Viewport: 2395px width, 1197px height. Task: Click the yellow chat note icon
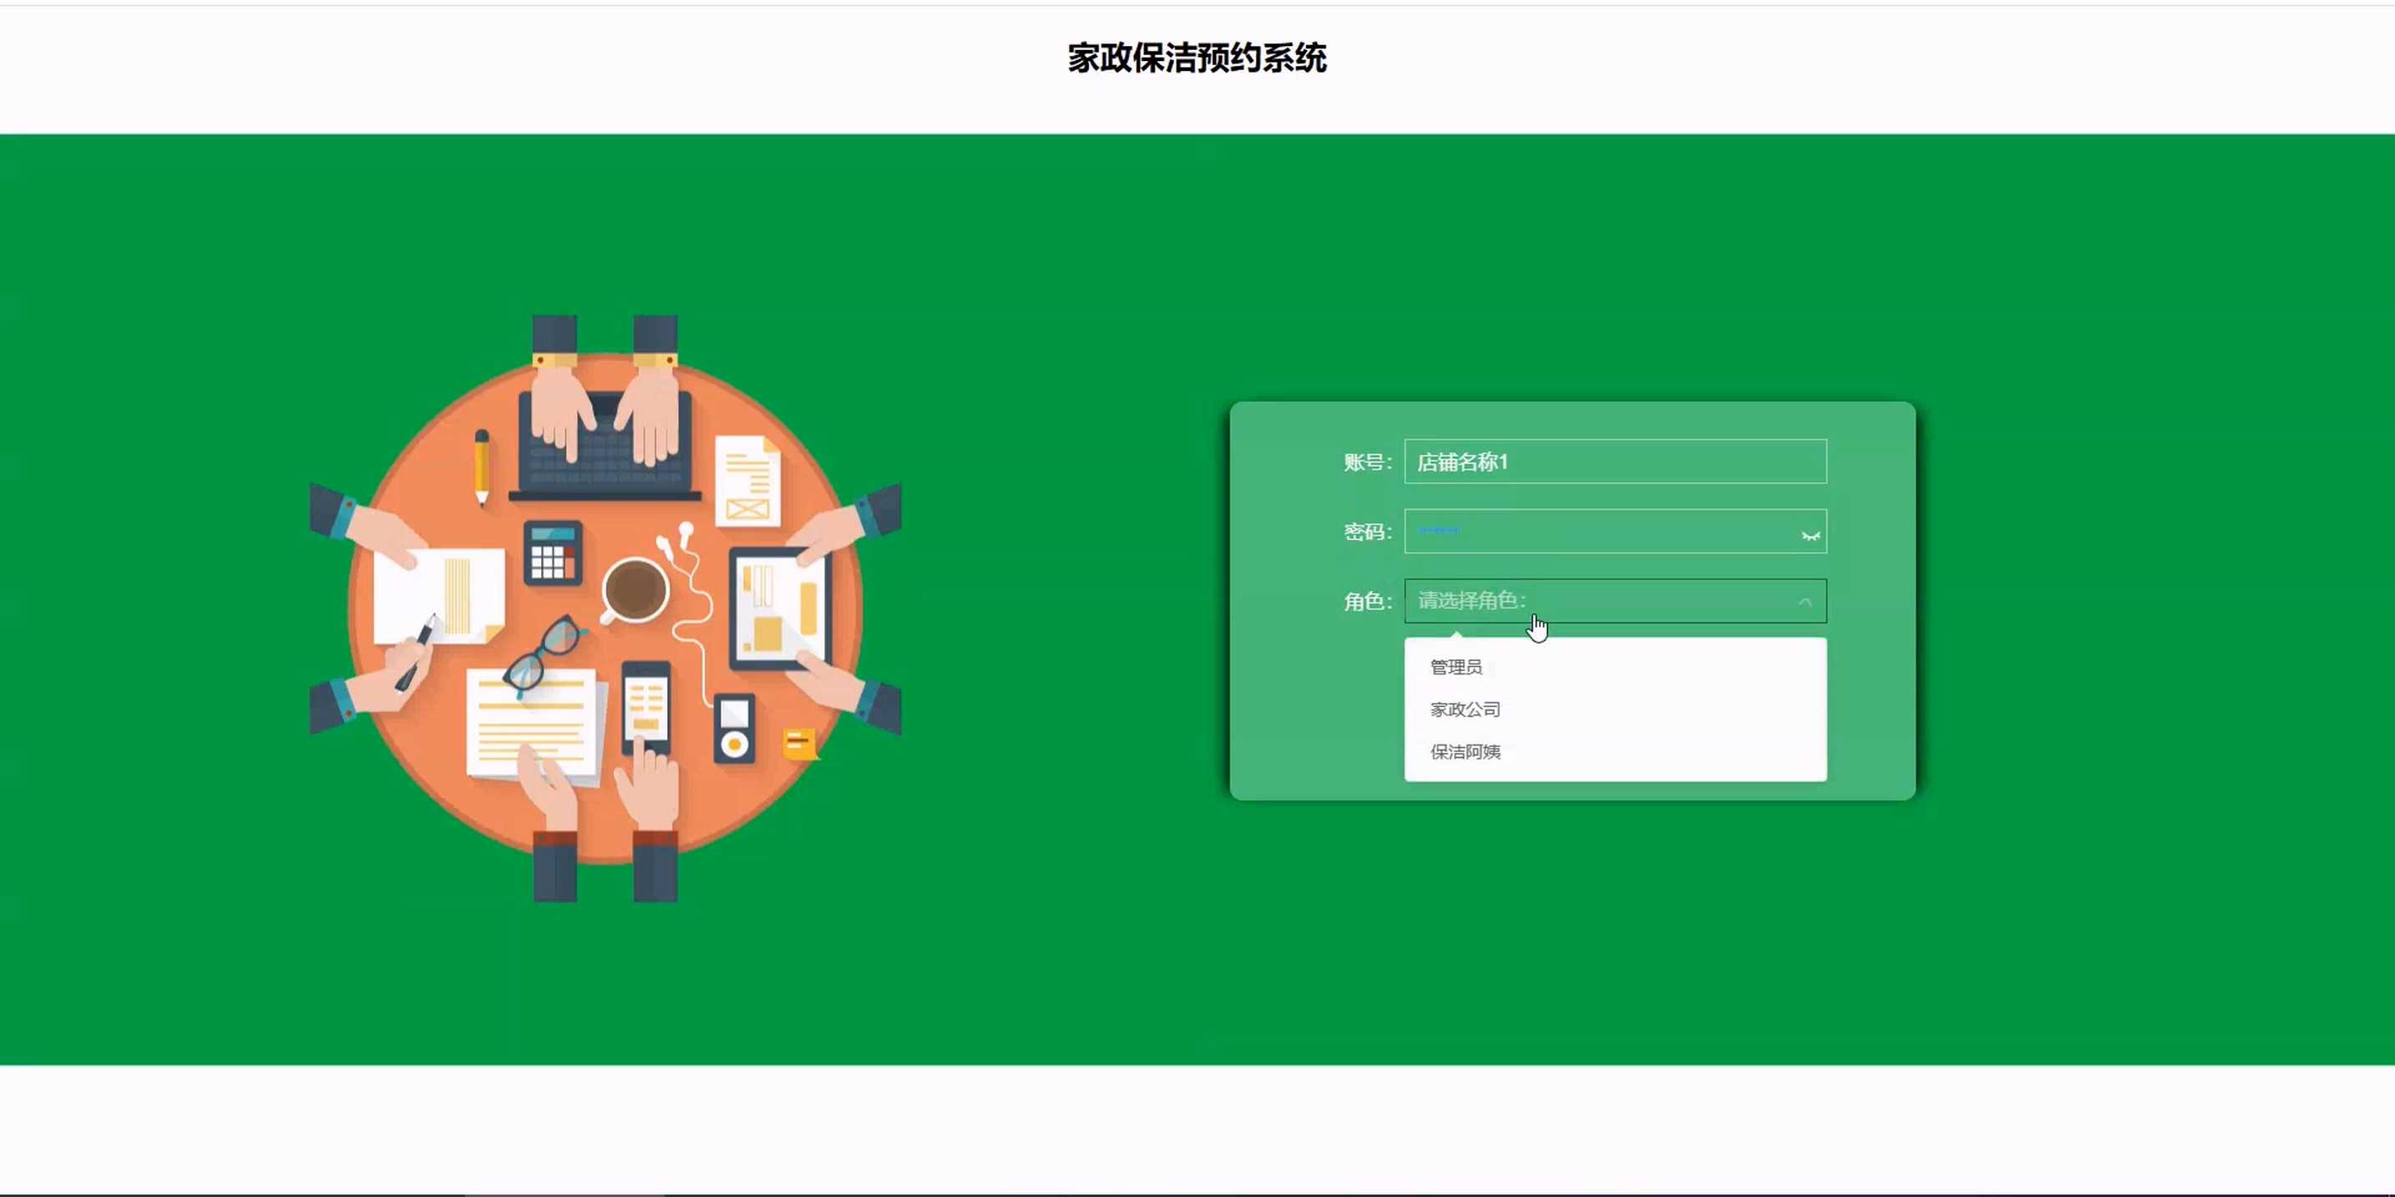point(799,744)
